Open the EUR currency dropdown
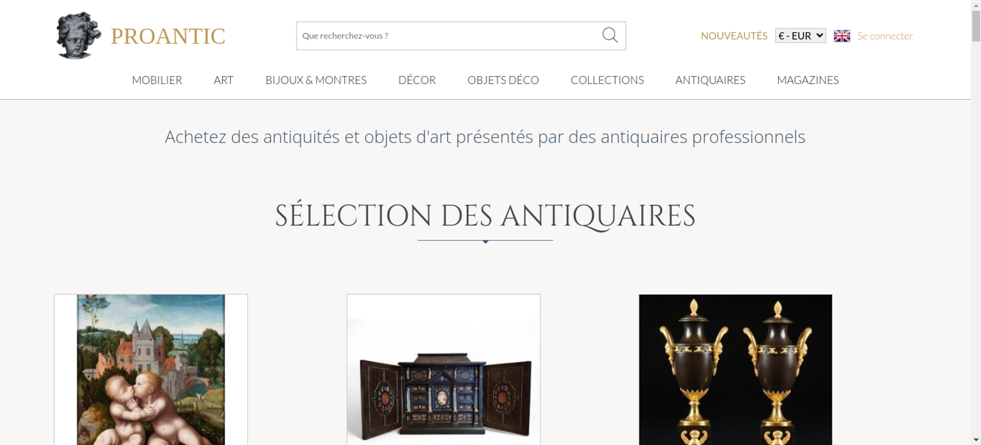The height and width of the screenshot is (445, 981). (800, 36)
